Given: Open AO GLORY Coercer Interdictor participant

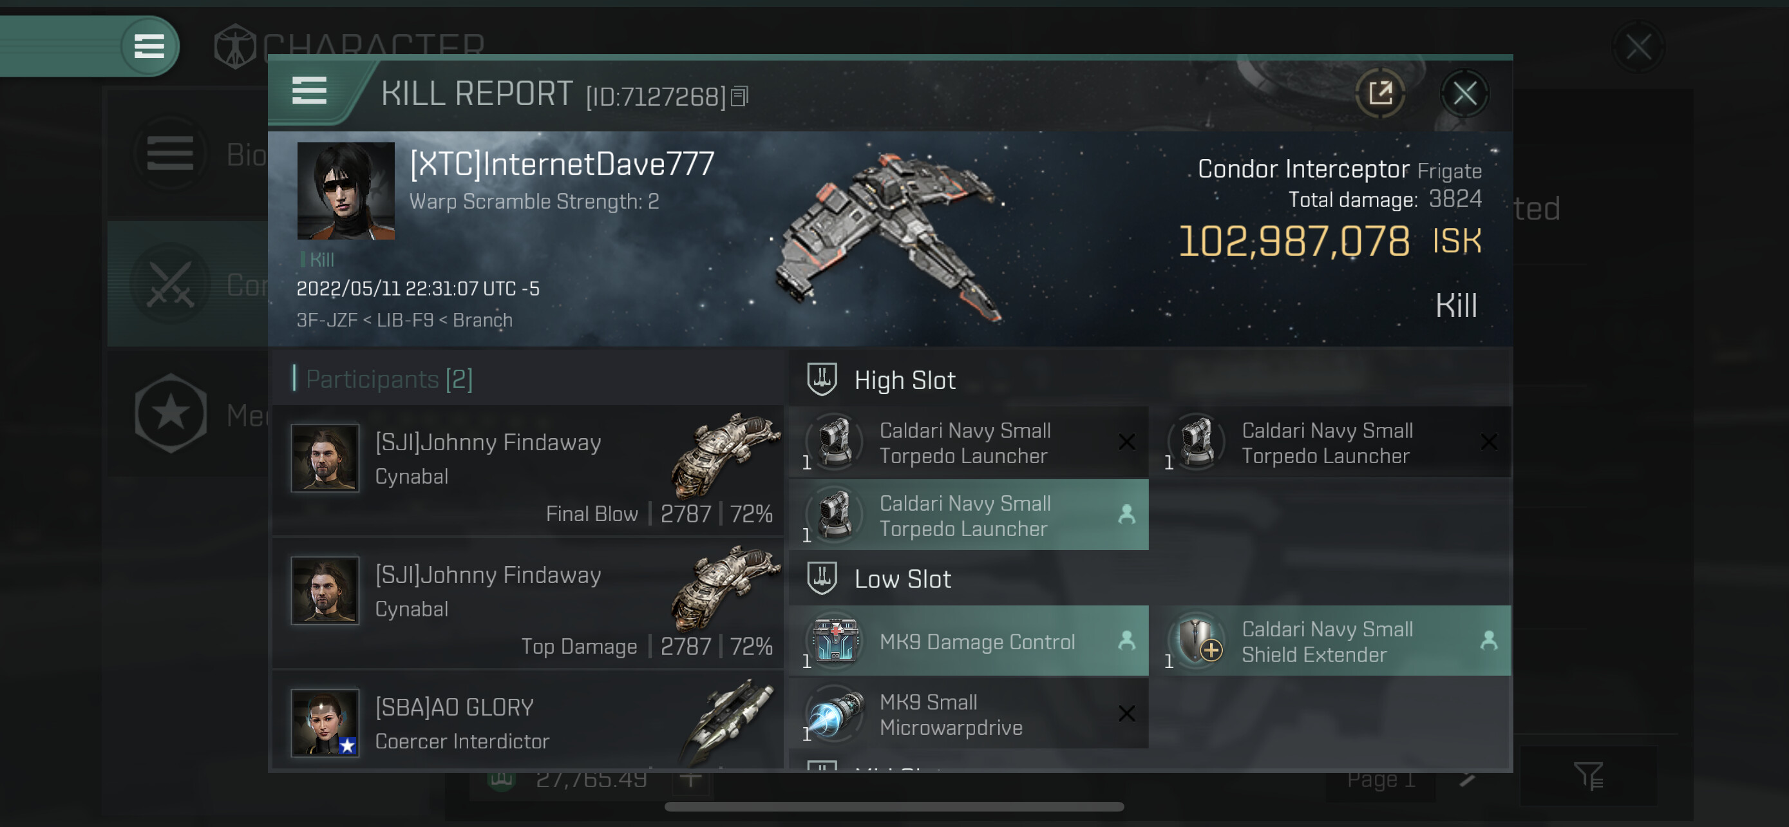Looking at the screenshot, I should 528,722.
